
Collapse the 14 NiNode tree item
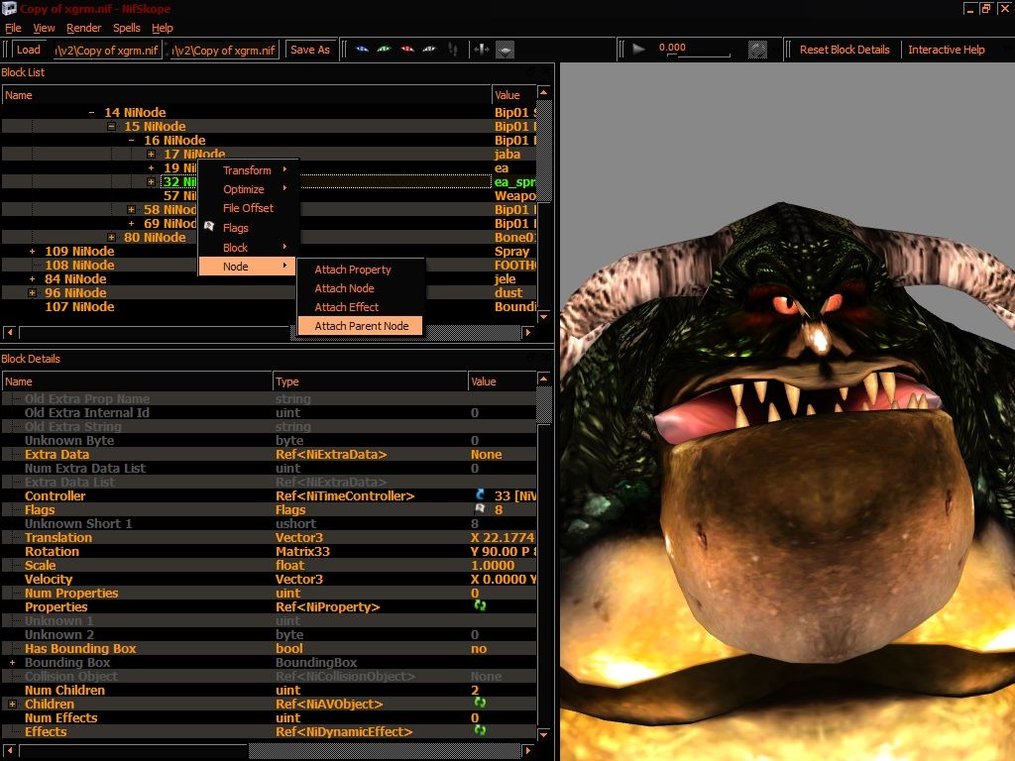91,113
